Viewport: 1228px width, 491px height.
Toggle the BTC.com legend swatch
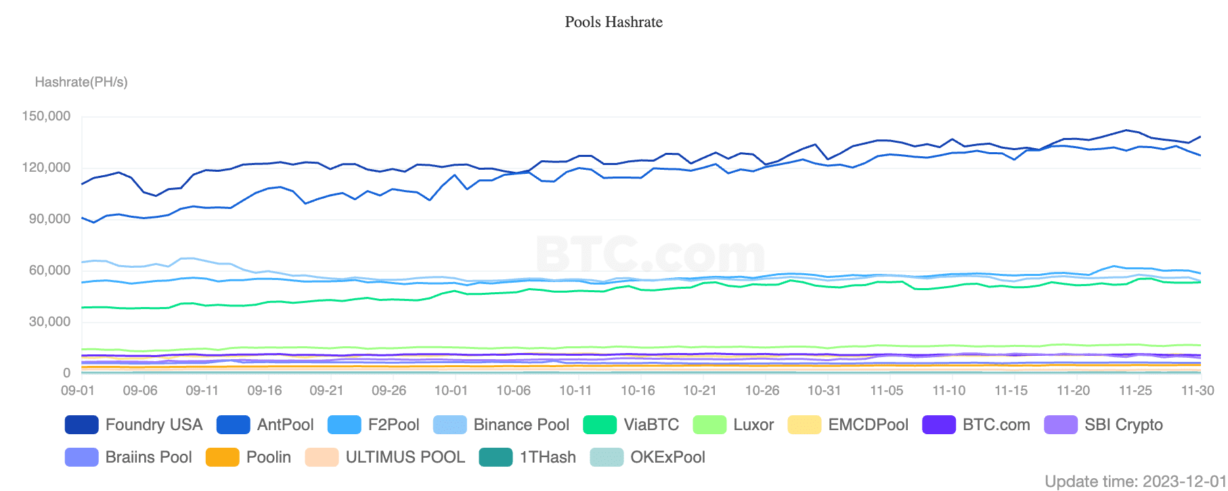tap(939, 425)
